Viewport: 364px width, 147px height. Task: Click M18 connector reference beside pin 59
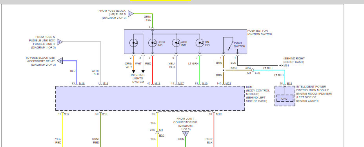click(104, 114)
